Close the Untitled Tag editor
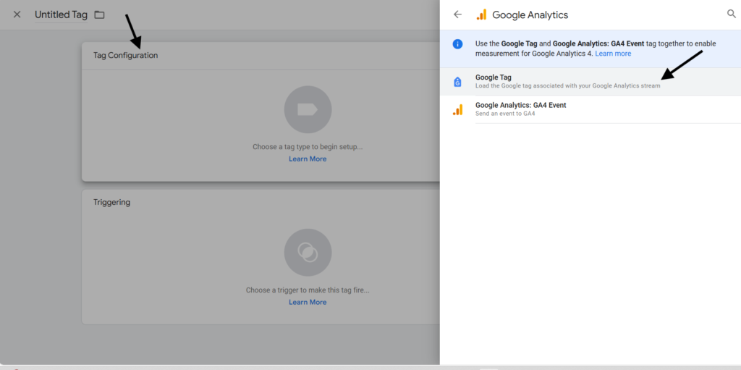This screenshot has height=370, width=741. 17,14
